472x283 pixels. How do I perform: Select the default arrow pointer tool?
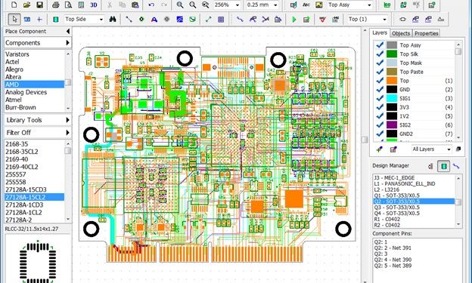coord(14,19)
